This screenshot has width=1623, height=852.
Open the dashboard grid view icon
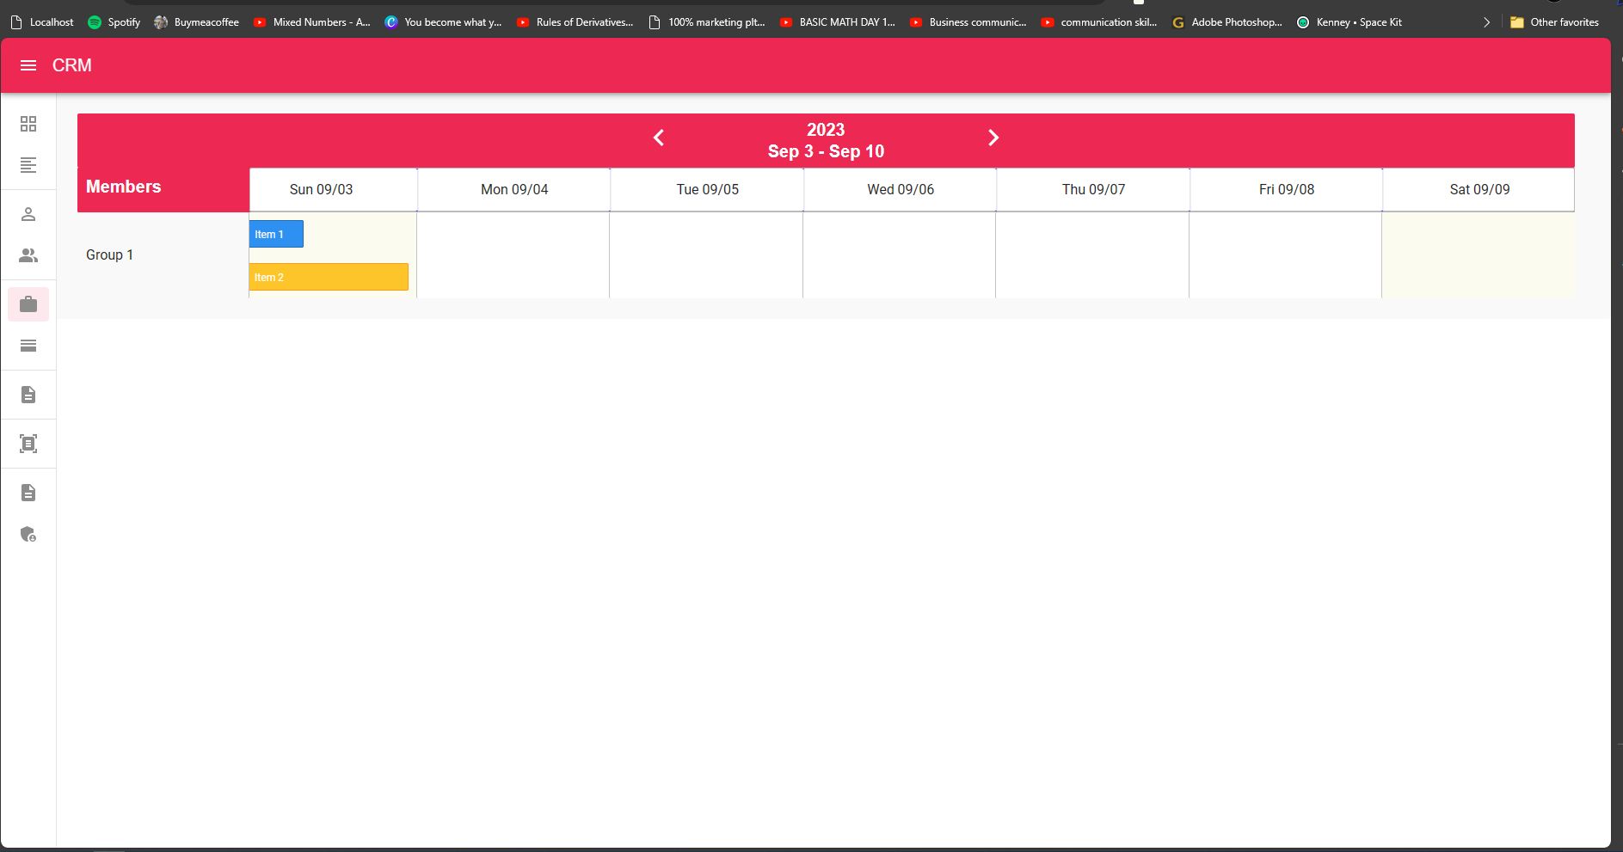(28, 124)
